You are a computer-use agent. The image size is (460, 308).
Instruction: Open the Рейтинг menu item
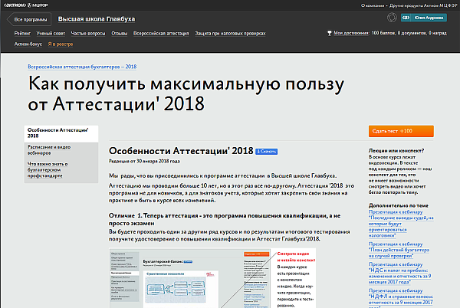[22, 34]
